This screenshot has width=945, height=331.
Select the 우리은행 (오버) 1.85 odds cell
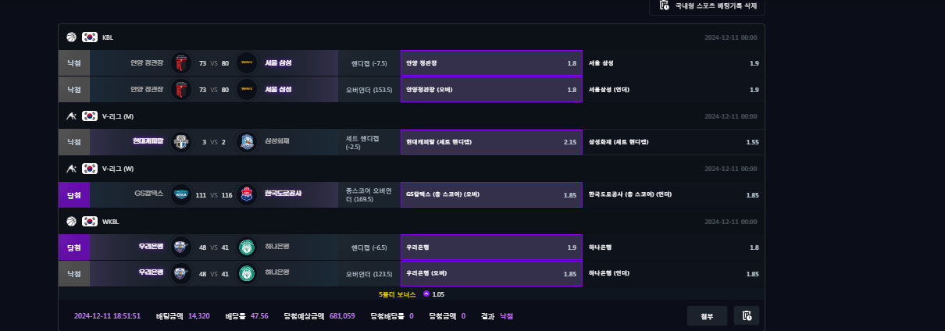(x=491, y=274)
